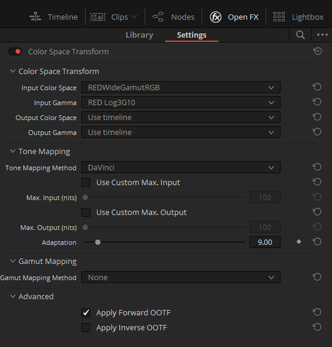The width and height of the screenshot is (332, 347).
Task: Reset Max. Input (nits) value
Action: 317,197
